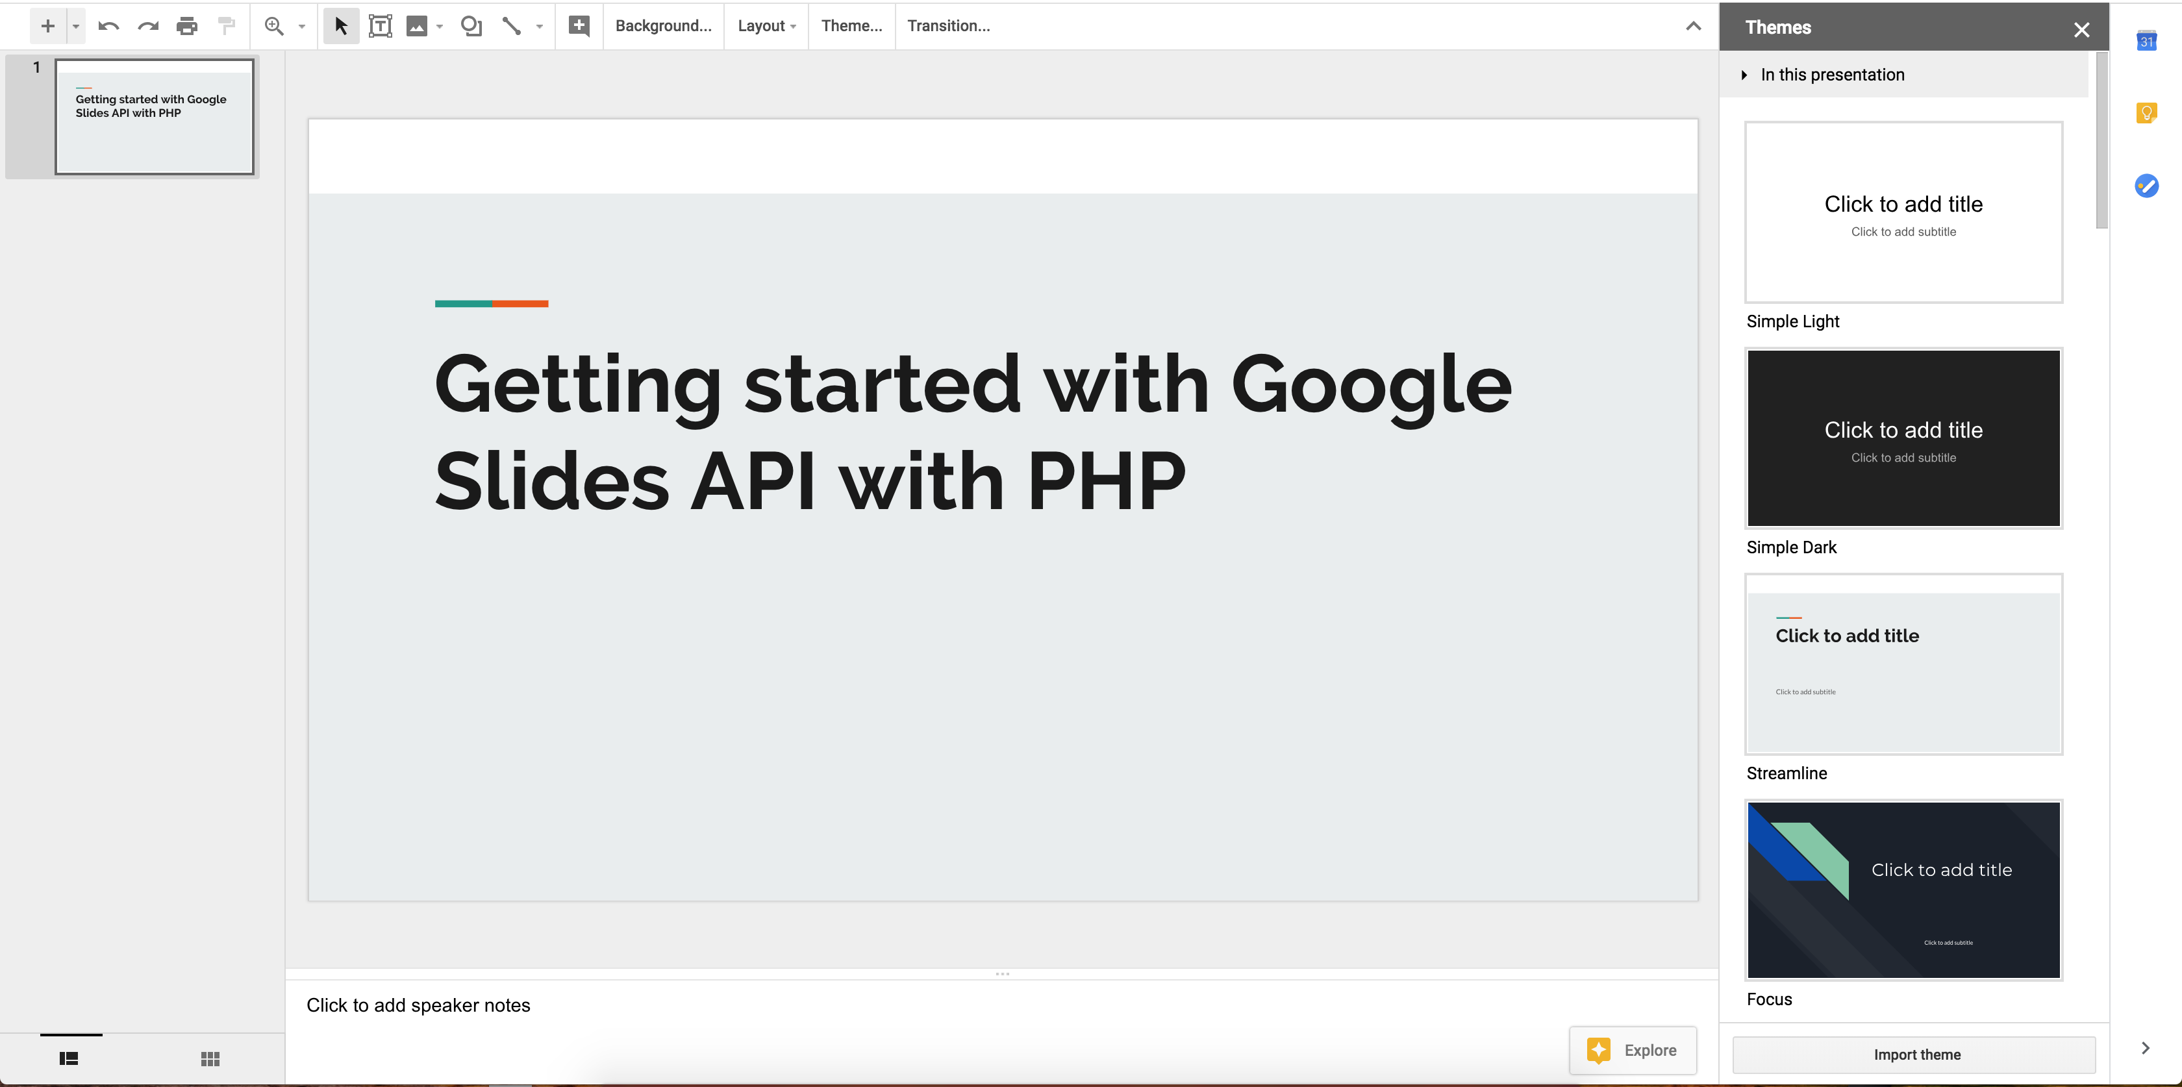The image size is (2182, 1087).
Task: Open the Google Tasks sidebar icon
Action: pos(2146,186)
